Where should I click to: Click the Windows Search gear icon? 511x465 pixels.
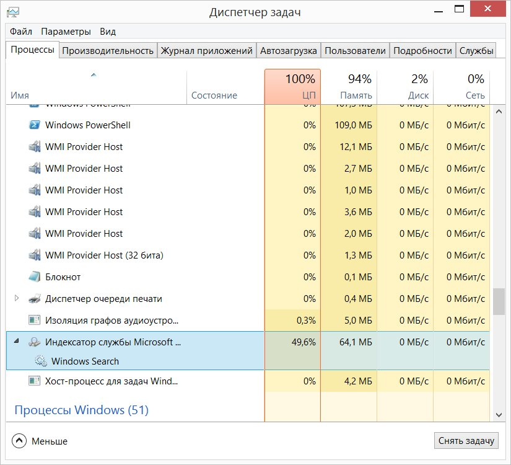41,361
